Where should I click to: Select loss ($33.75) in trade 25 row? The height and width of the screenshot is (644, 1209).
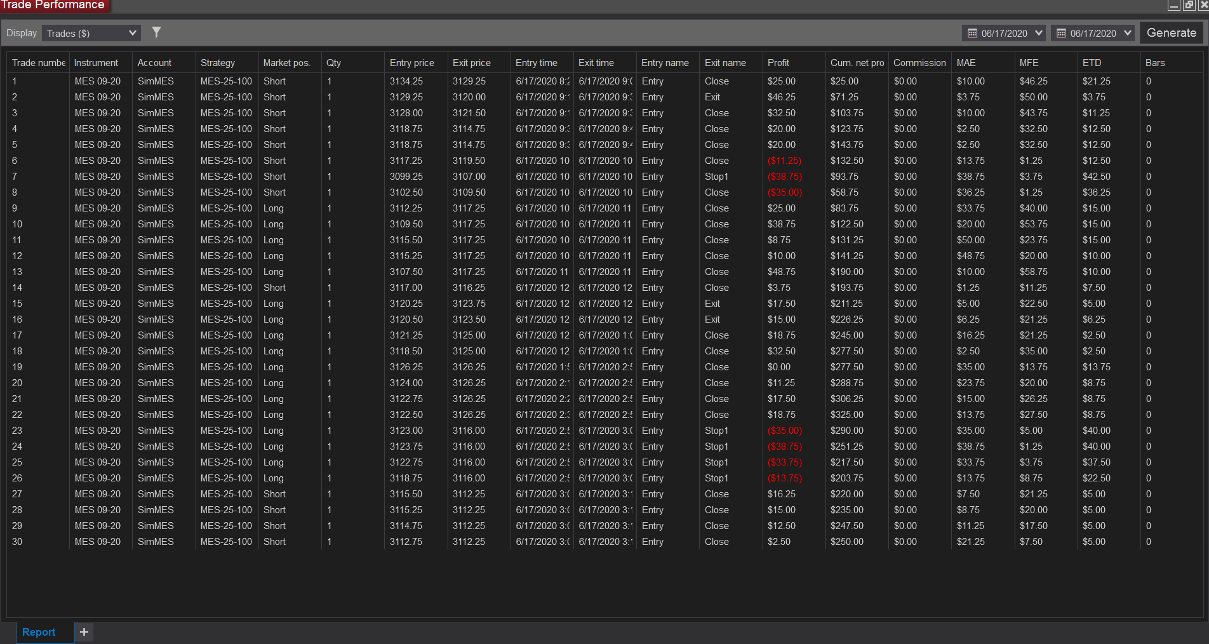pos(784,462)
